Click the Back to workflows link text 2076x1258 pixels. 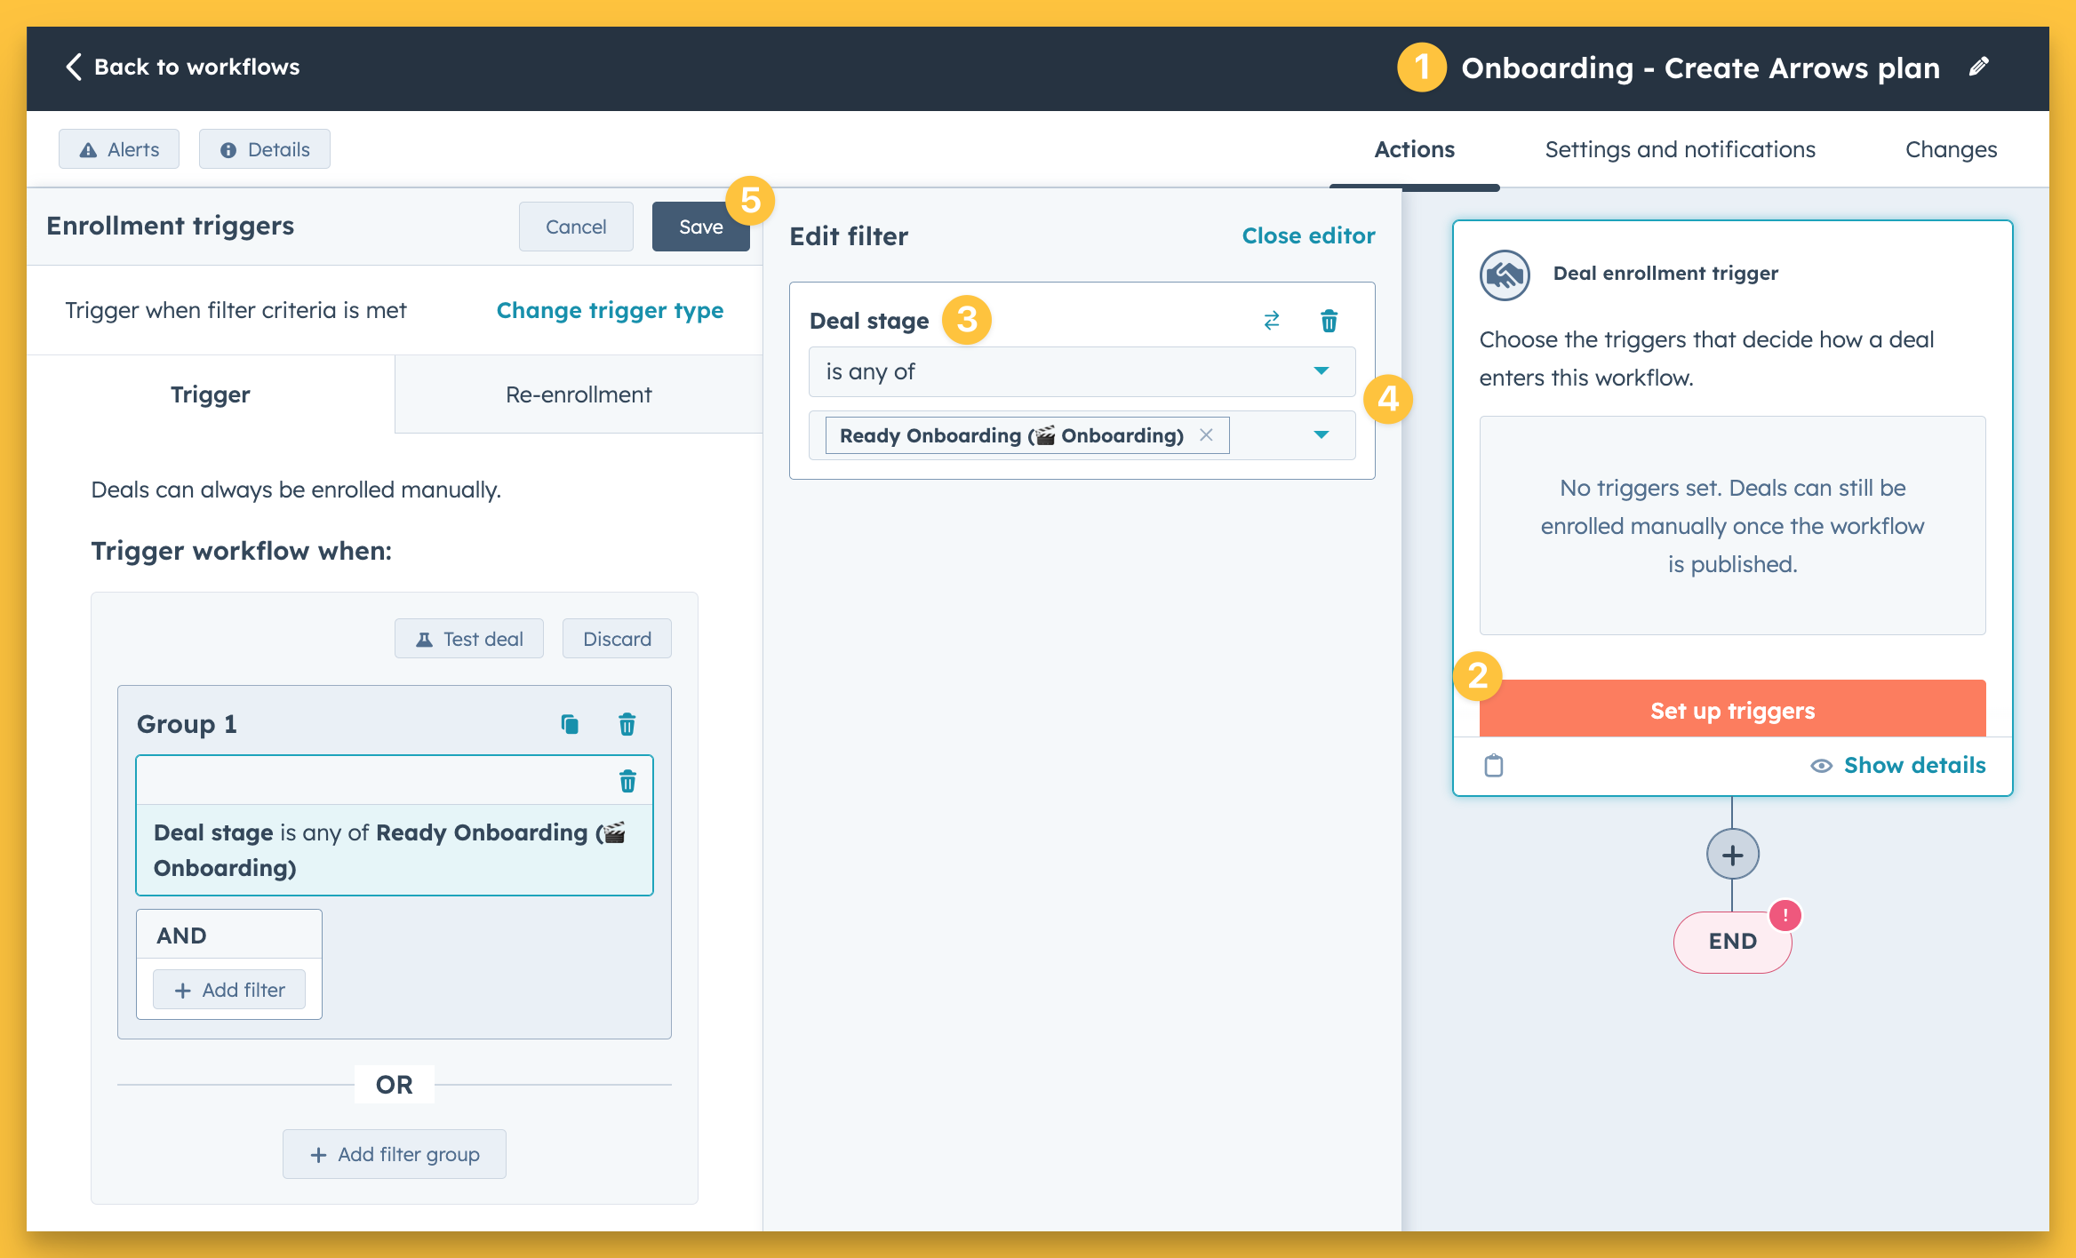click(x=196, y=67)
